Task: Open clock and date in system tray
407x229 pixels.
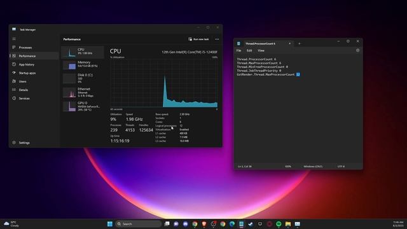Action: tap(398, 224)
